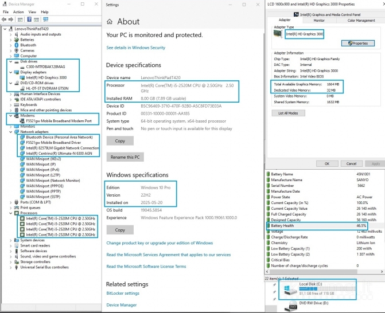Click the Sound, video and game controllers icon
The width and height of the screenshot is (385, 313).
(x=17, y=256)
